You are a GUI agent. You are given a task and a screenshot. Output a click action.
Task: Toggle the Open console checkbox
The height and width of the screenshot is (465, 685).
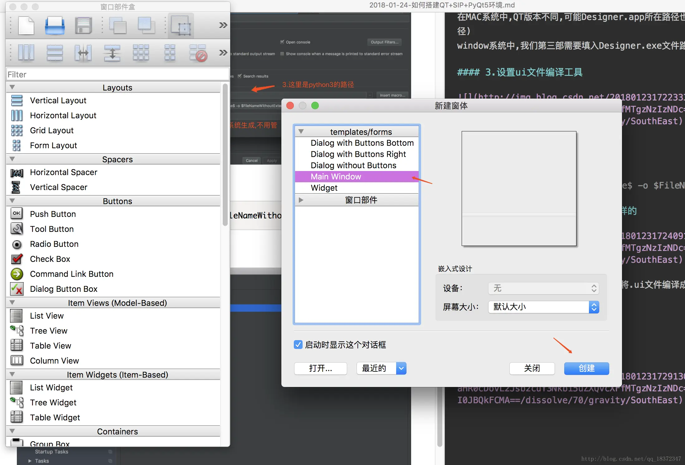pyautogui.click(x=282, y=42)
